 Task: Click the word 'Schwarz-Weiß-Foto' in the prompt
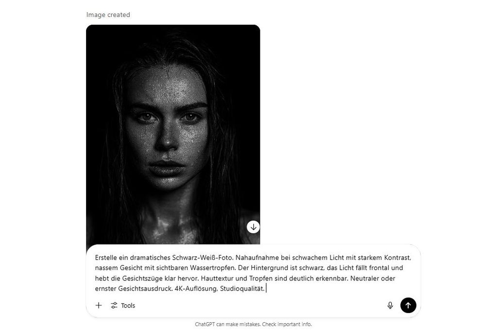click(x=202, y=258)
